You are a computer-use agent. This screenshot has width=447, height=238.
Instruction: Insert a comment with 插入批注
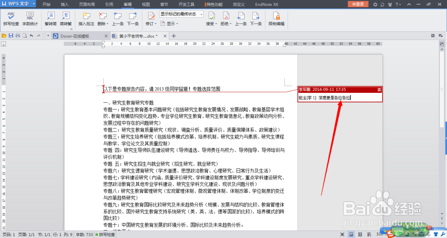click(x=86, y=19)
